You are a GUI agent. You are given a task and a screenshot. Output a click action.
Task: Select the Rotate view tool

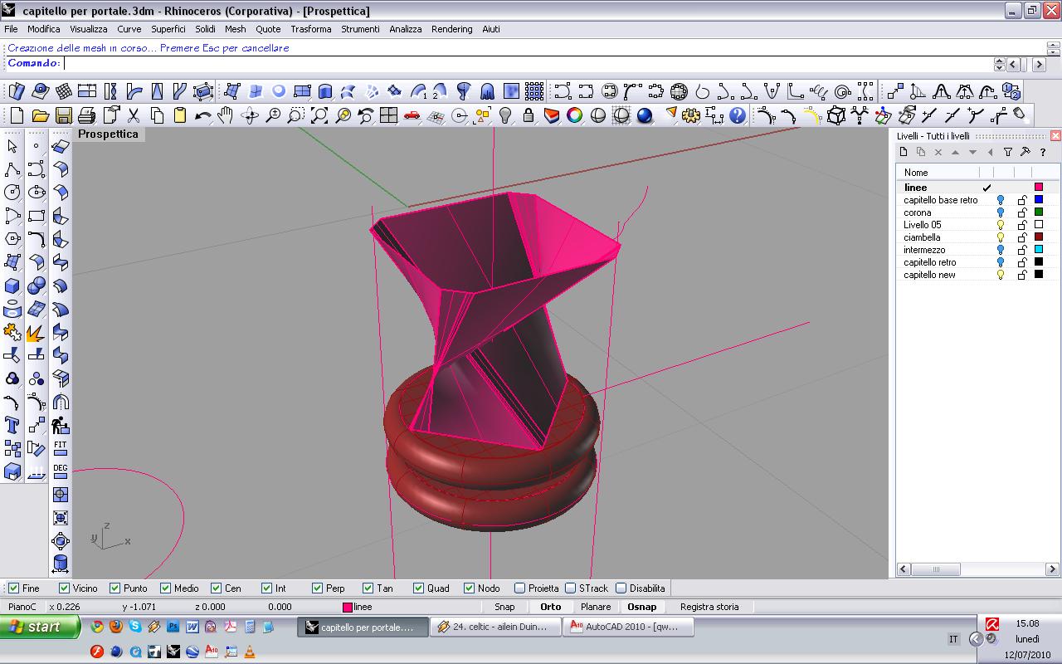coord(250,115)
